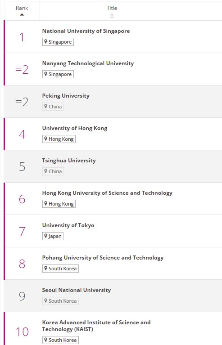The height and width of the screenshot is (345, 222).
Task: Sort table by Rank column arrow
Action: coord(22,15)
